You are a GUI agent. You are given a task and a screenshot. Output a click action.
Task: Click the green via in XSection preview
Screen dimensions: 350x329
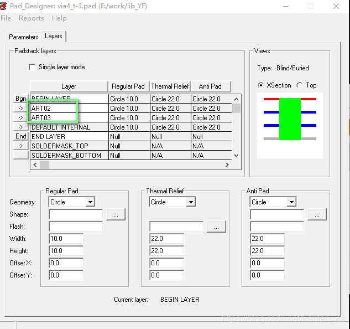(x=290, y=119)
